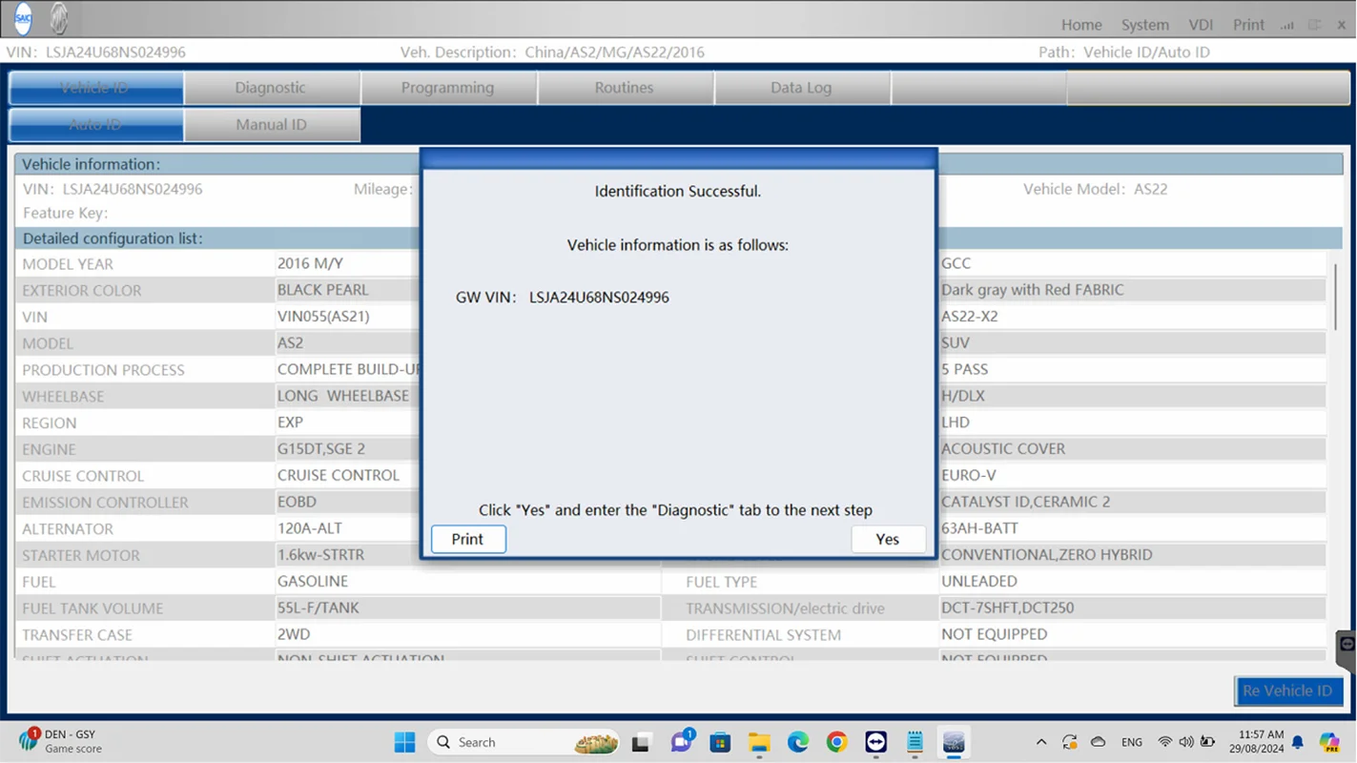Open the Home menu

(x=1081, y=25)
